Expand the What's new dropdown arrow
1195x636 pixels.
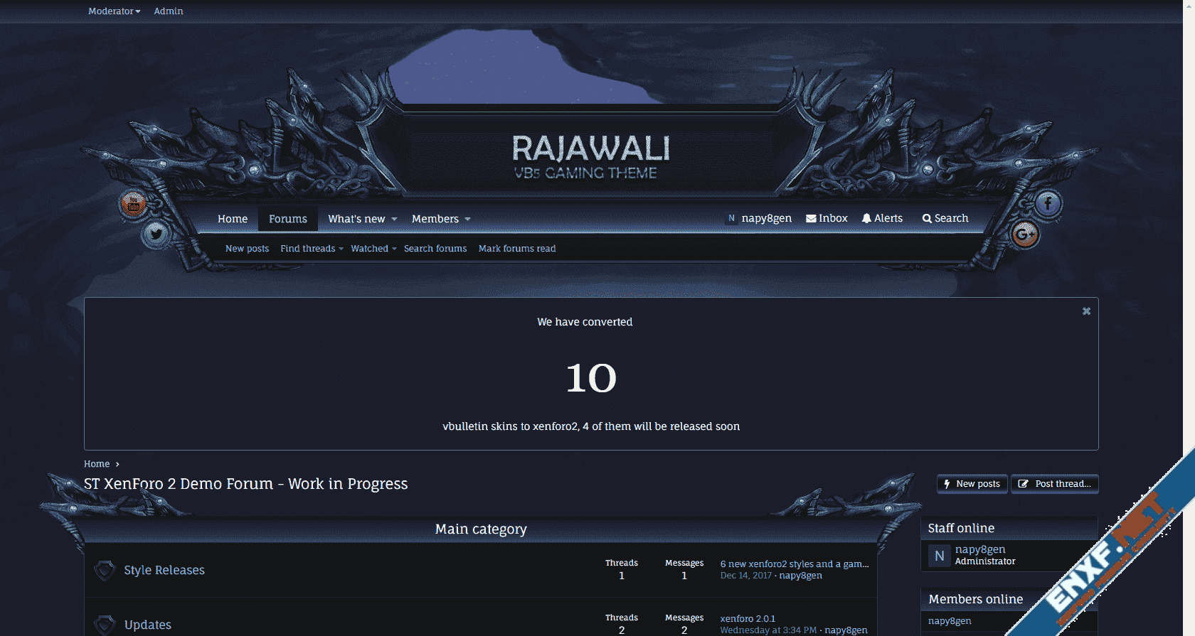[x=395, y=219]
